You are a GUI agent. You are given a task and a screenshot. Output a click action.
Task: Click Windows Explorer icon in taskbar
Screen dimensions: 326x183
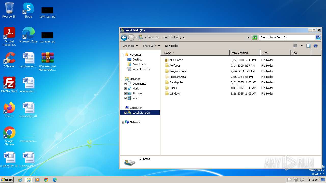point(29,180)
